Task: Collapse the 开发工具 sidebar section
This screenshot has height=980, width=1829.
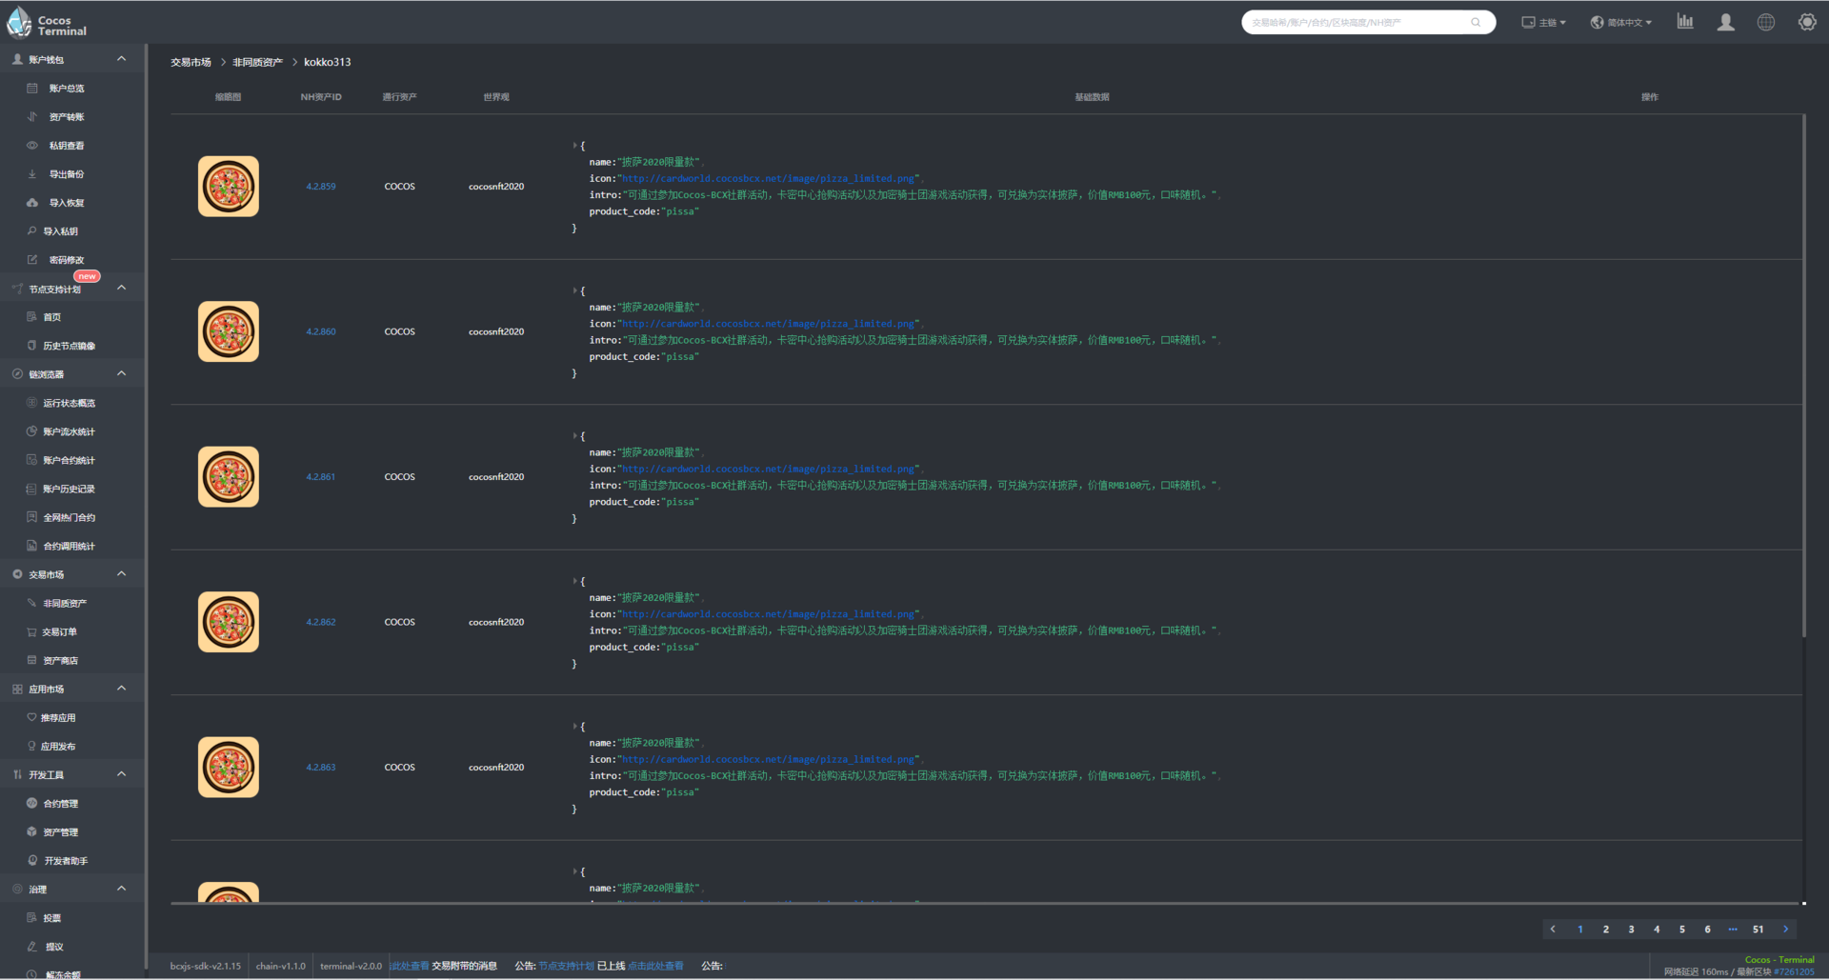Action: click(x=121, y=773)
